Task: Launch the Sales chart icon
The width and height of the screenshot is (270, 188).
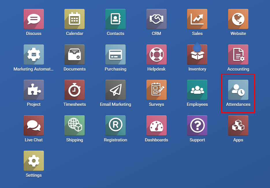Action: (x=197, y=19)
